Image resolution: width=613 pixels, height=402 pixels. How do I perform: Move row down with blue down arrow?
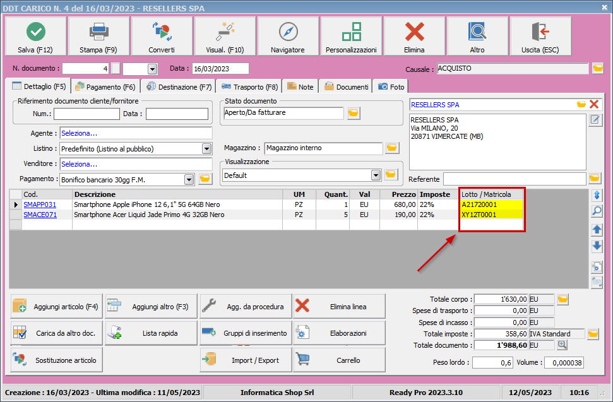597,246
